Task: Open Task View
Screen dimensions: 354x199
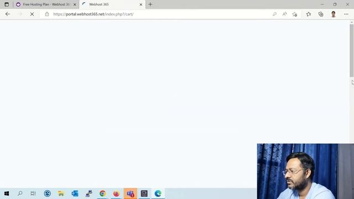Action: [x=33, y=193]
